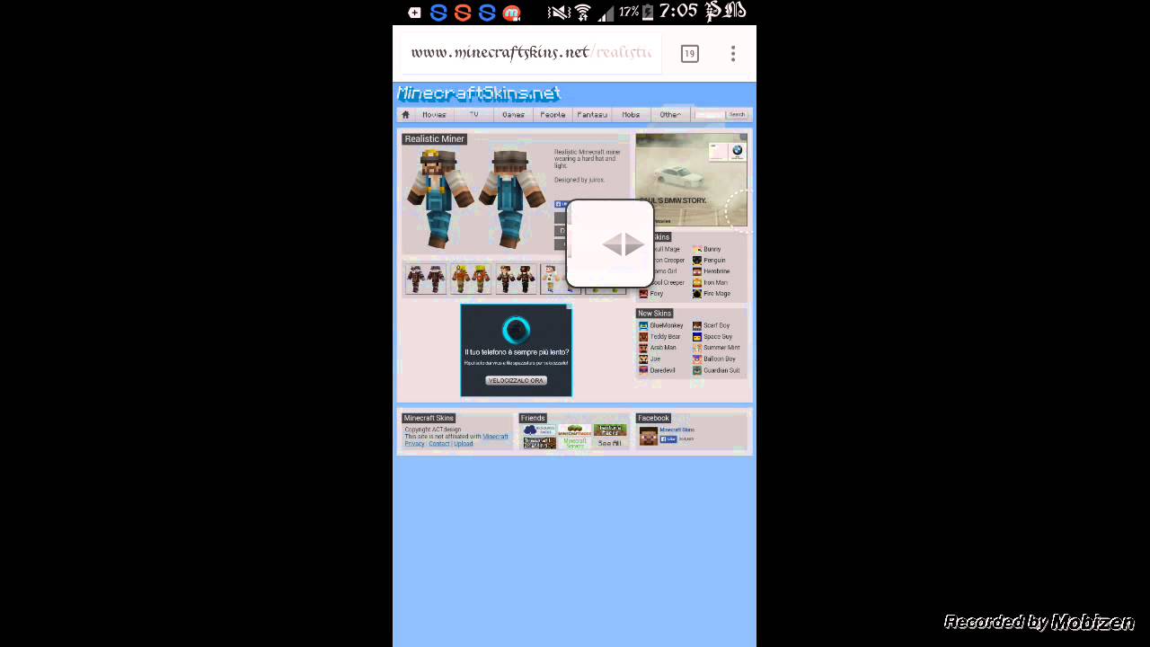This screenshot has height=647, width=1150.
Task: Open the tab switcher showing 19
Action: coord(689,54)
